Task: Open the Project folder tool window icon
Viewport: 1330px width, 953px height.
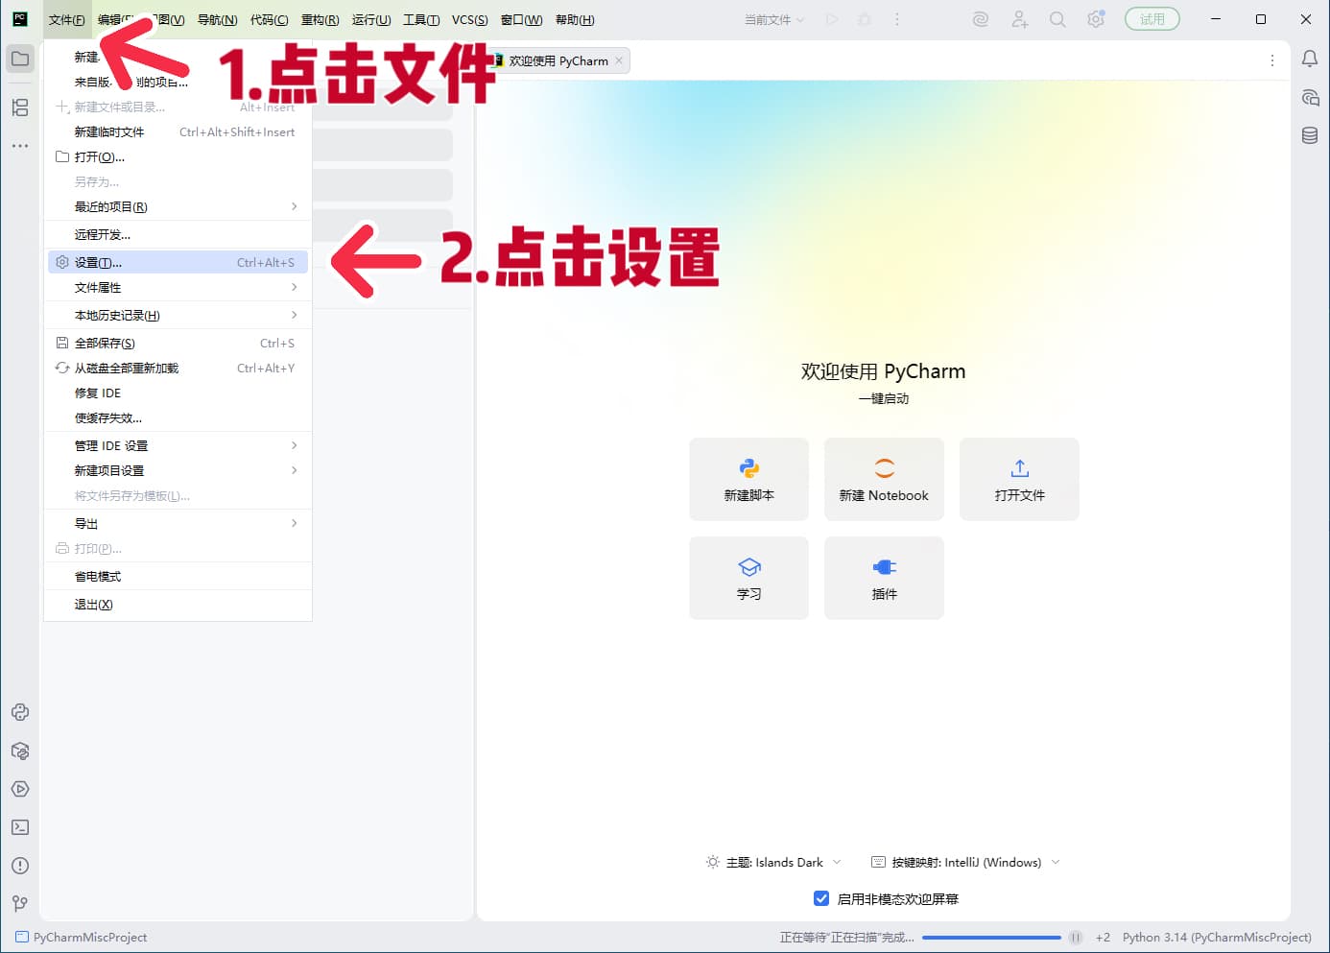Action: [x=20, y=59]
